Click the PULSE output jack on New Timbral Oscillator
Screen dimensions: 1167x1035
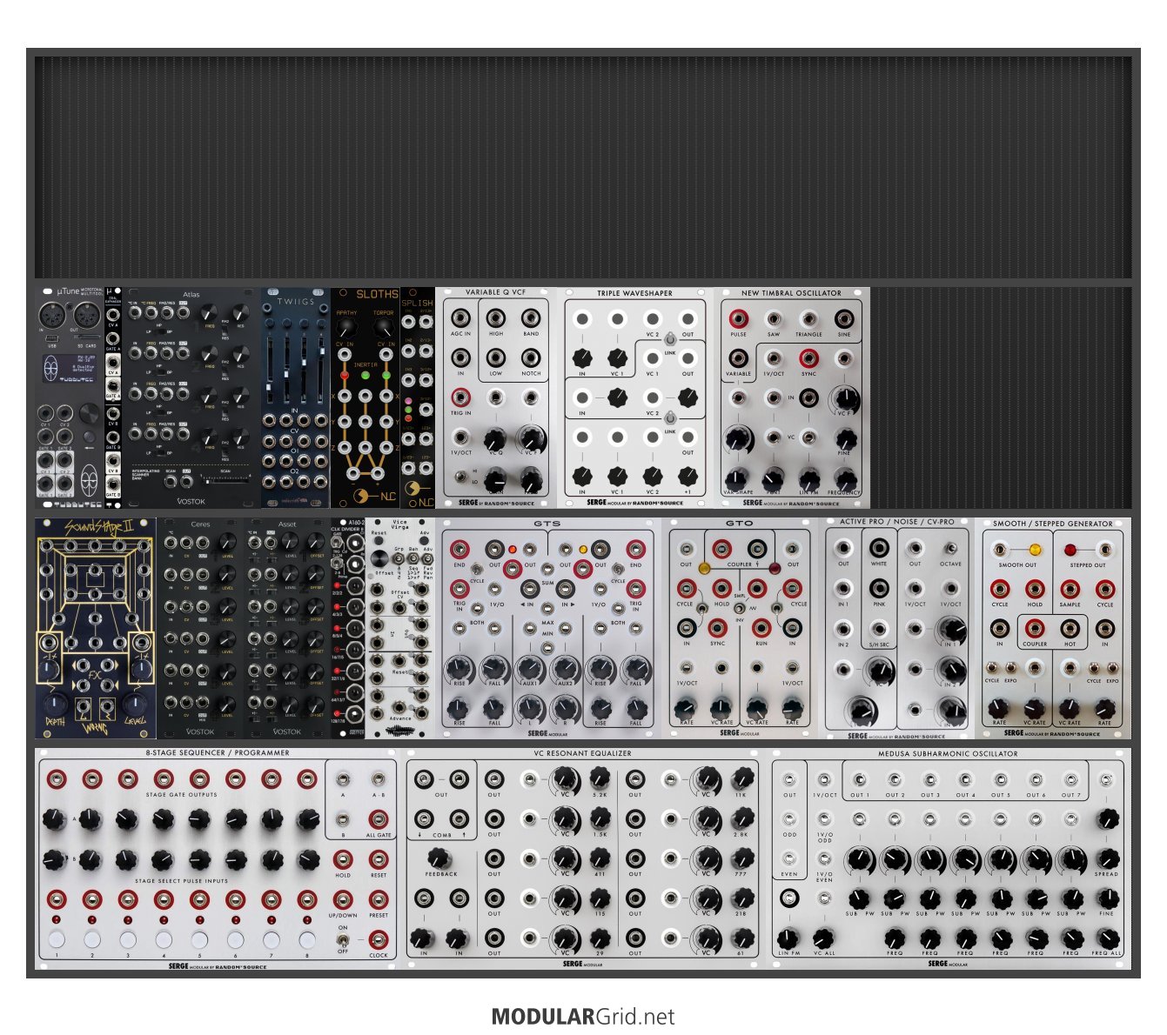738,318
